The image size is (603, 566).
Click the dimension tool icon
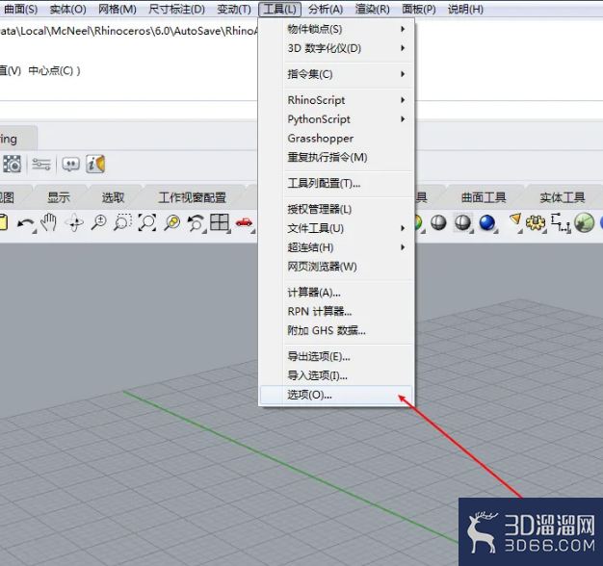click(561, 223)
